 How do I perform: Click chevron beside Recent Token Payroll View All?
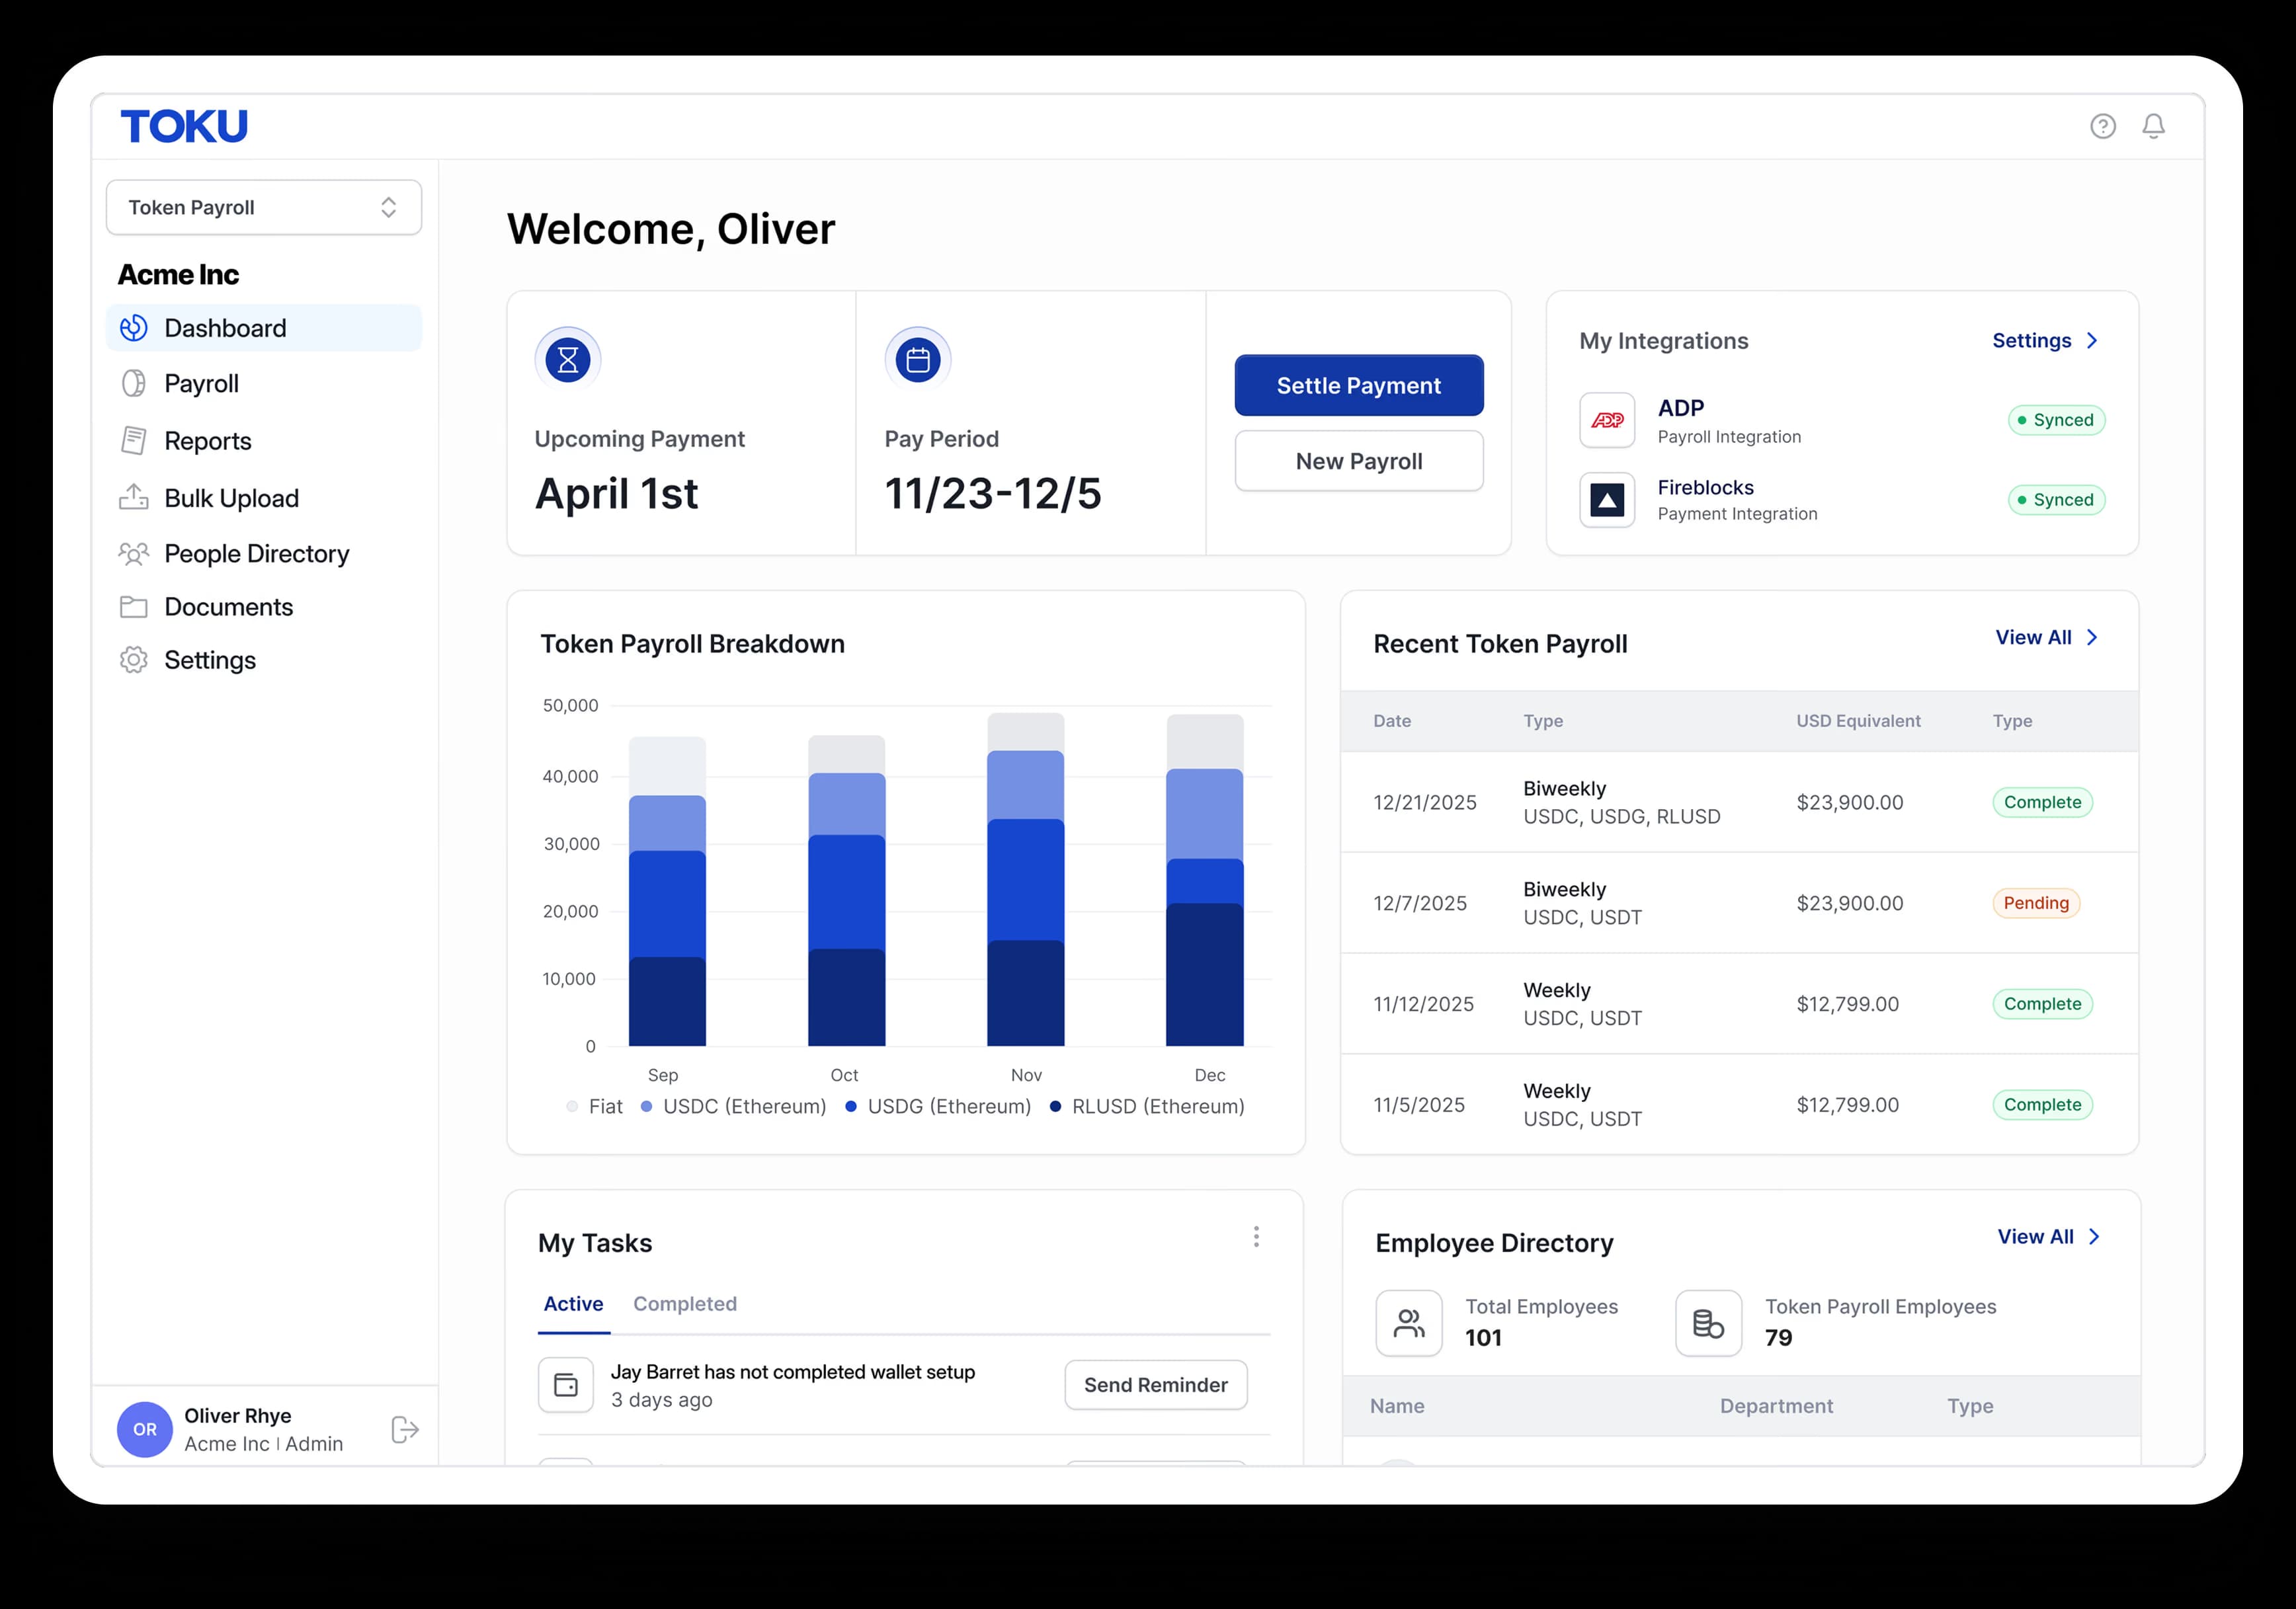tap(2092, 638)
